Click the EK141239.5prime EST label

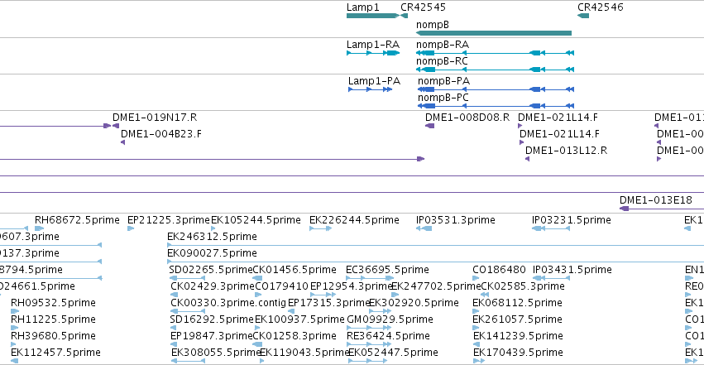[518, 336]
